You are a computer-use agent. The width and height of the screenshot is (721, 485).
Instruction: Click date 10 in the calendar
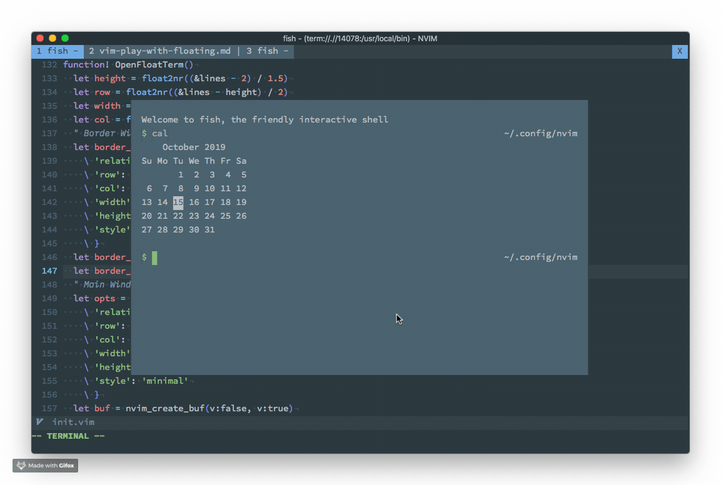point(209,189)
